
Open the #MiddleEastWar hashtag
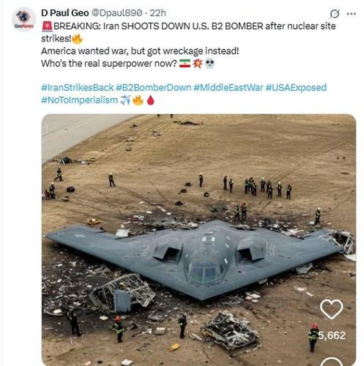coord(228,87)
